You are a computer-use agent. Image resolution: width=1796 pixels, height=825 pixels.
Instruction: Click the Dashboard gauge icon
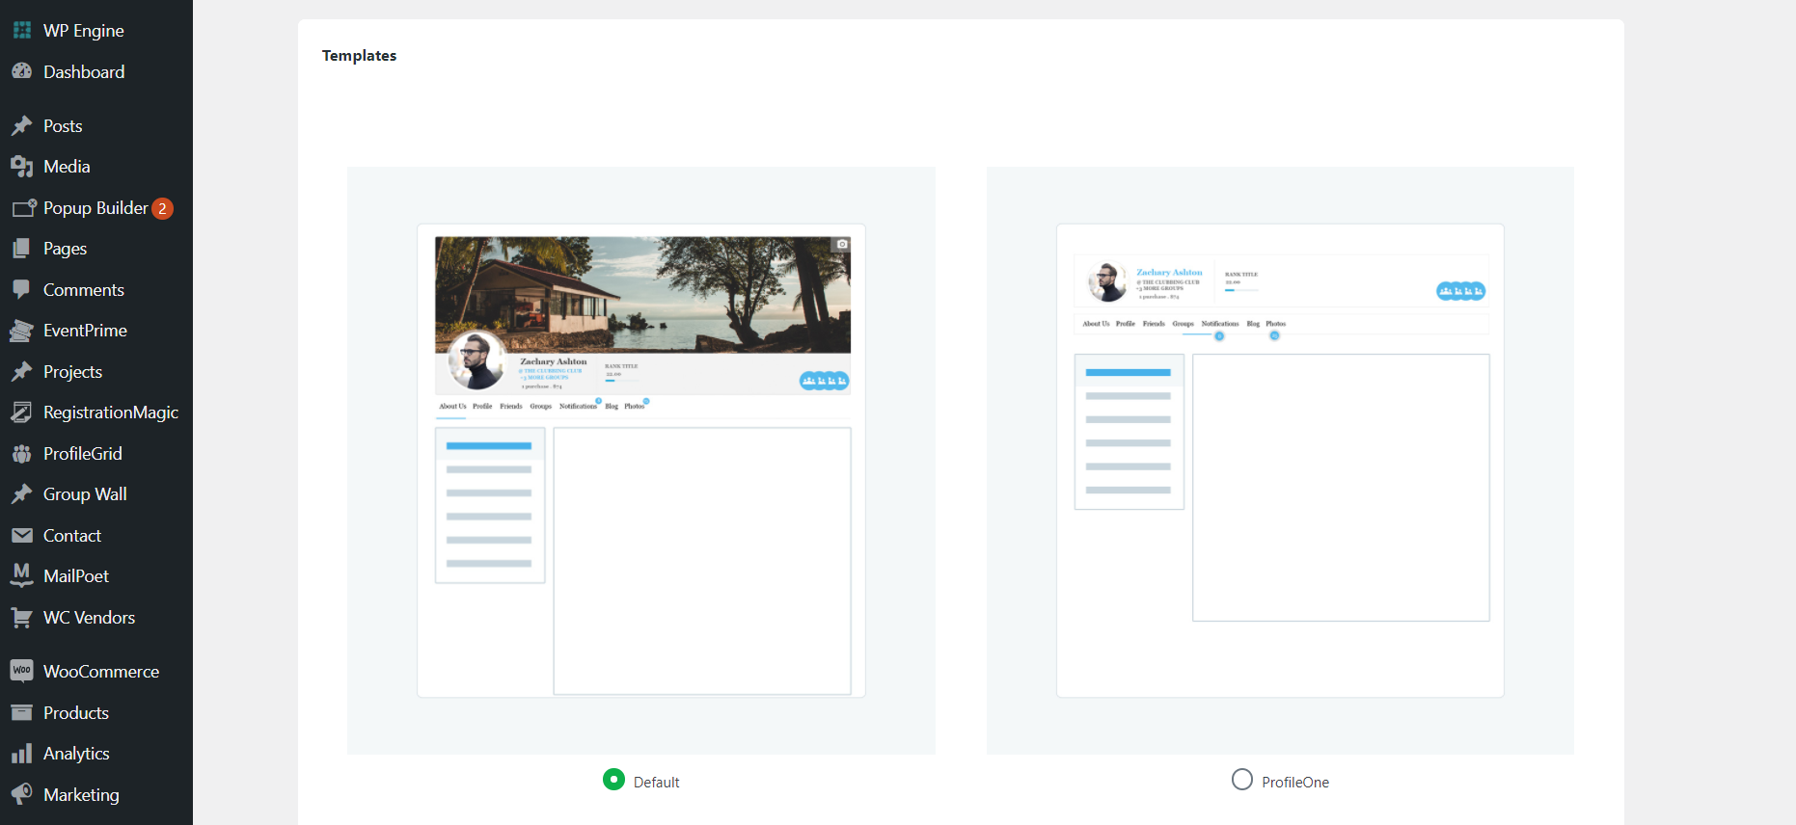click(x=21, y=71)
